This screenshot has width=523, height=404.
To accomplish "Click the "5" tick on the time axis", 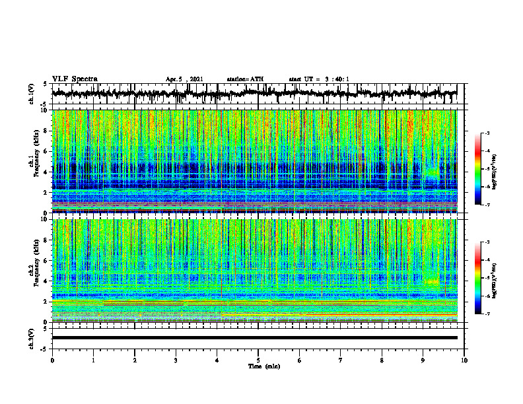I will 258,360.
